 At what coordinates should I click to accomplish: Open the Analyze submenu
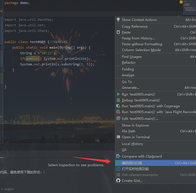click(x=155, y=75)
